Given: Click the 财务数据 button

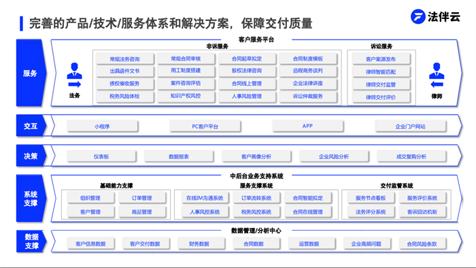Looking at the screenshot, I should (199, 244).
